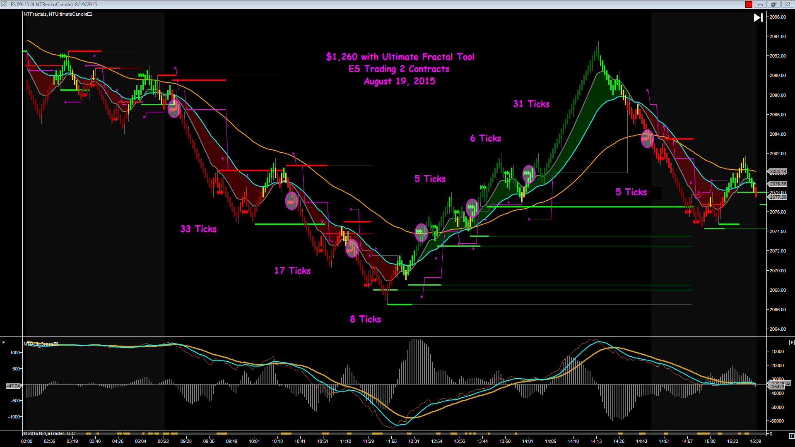Click the oval signal marker near 2080 at 14:01
Screen dimensions: 795x447
529,174
